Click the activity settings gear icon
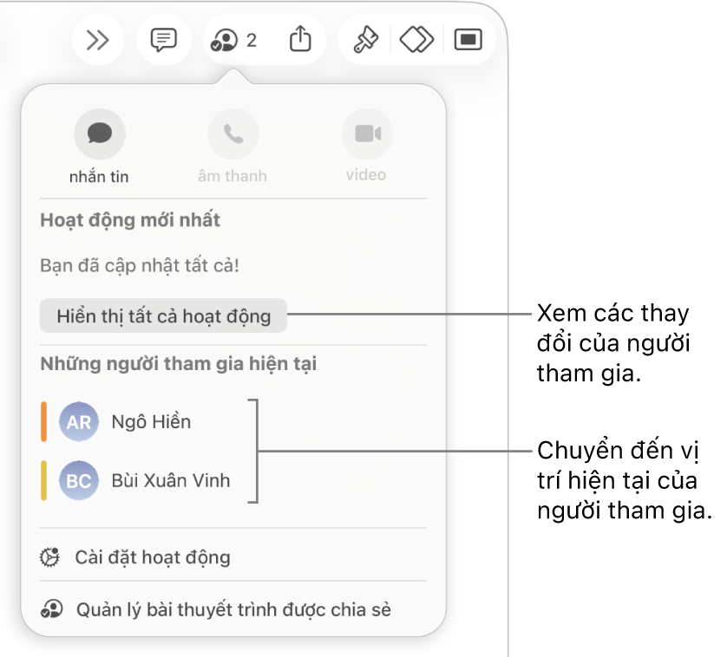 (x=49, y=557)
